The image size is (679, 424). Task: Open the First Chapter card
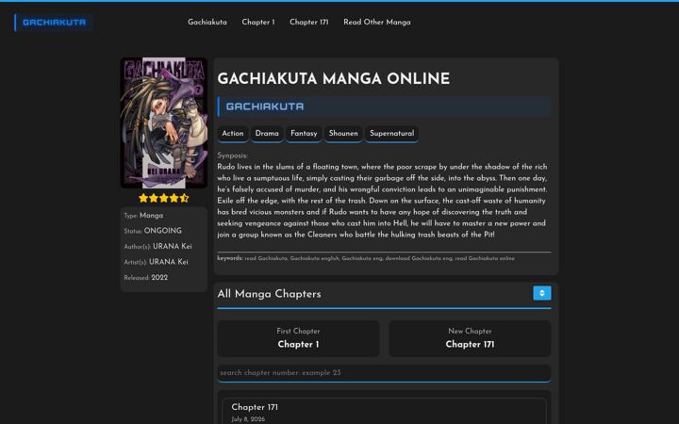(x=298, y=338)
